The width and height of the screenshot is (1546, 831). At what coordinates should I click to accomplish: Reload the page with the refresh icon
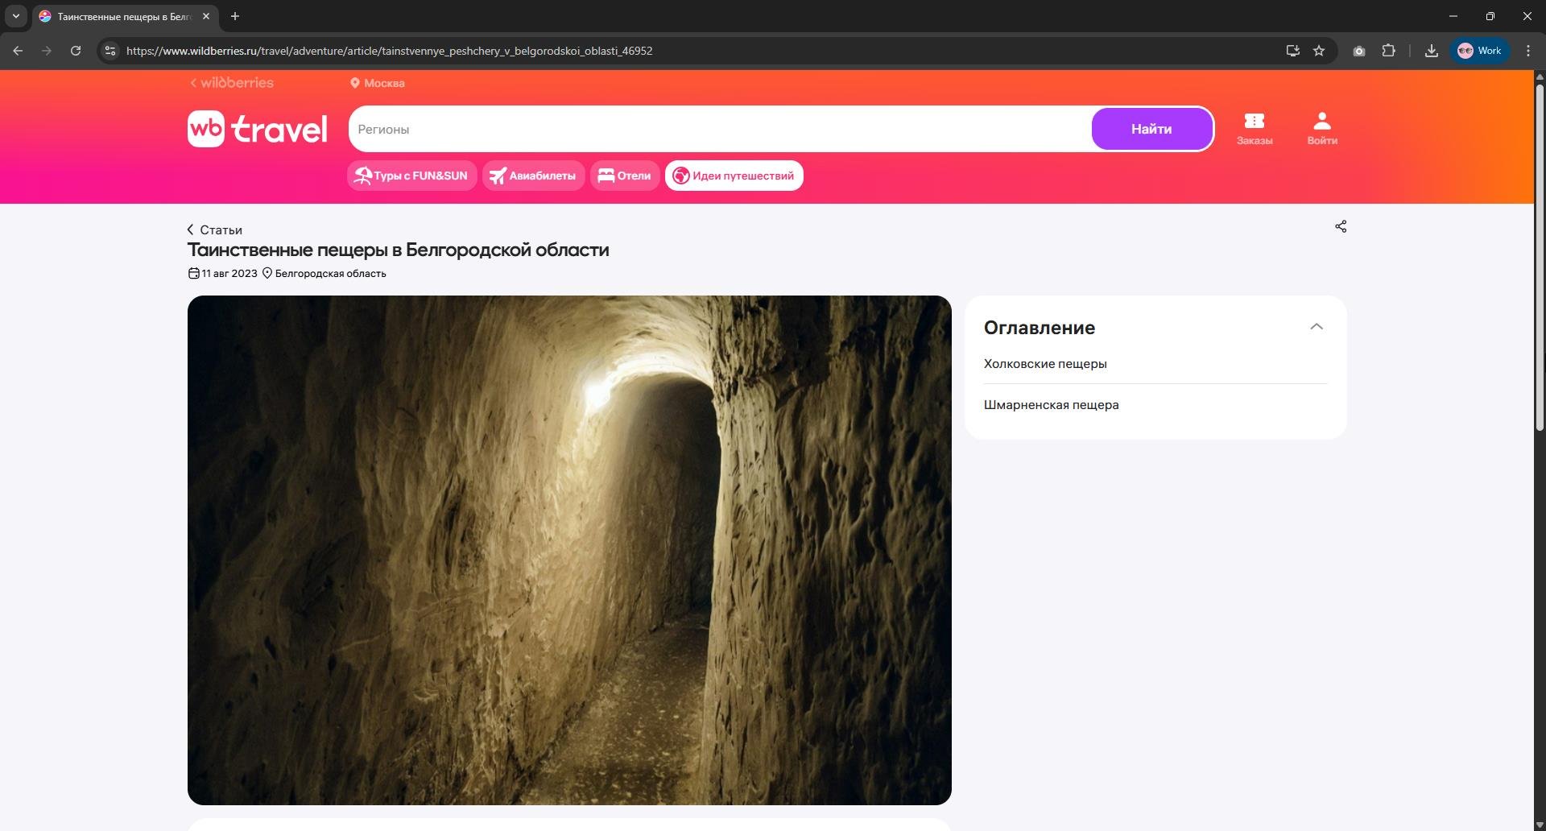click(x=76, y=51)
